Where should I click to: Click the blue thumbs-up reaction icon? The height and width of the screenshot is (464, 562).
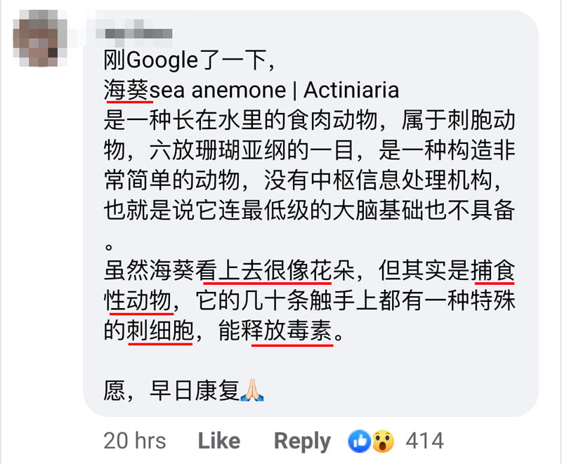[359, 441]
